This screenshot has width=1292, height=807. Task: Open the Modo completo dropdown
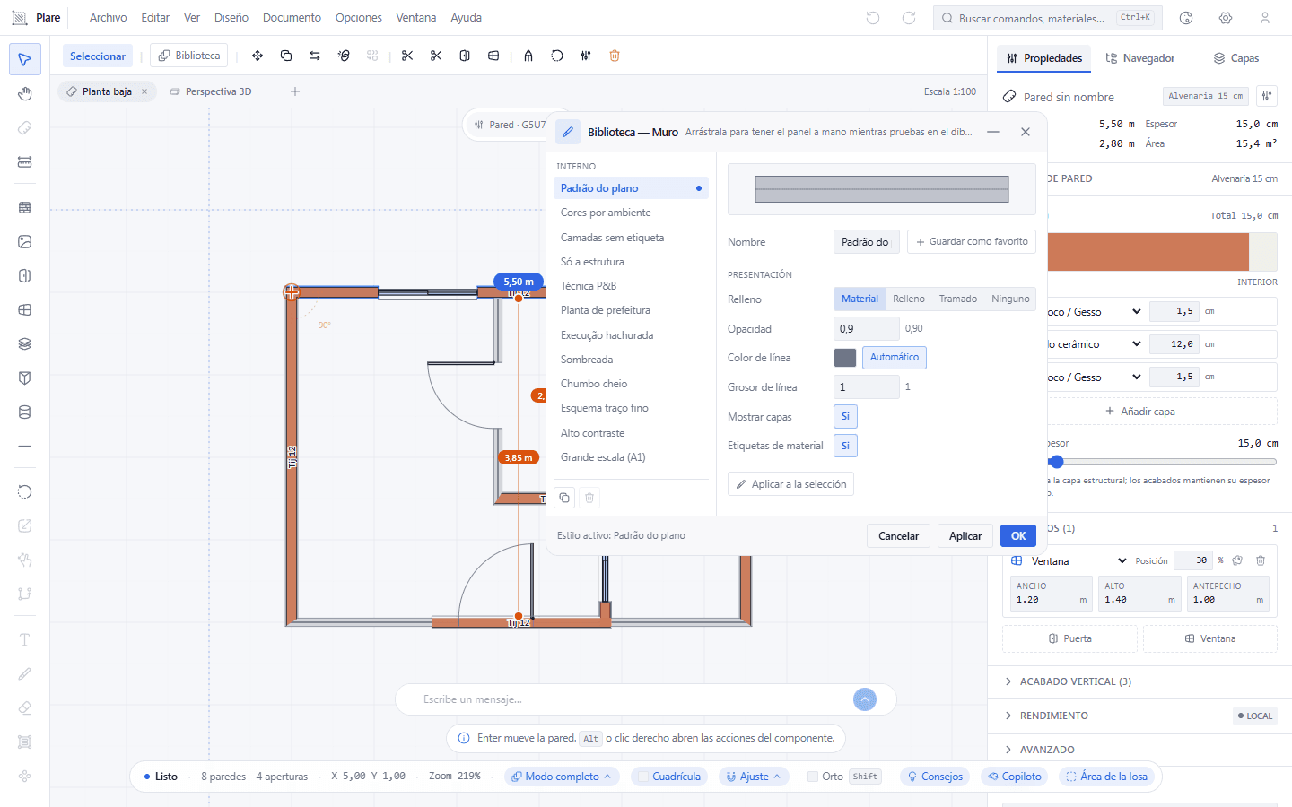click(562, 777)
